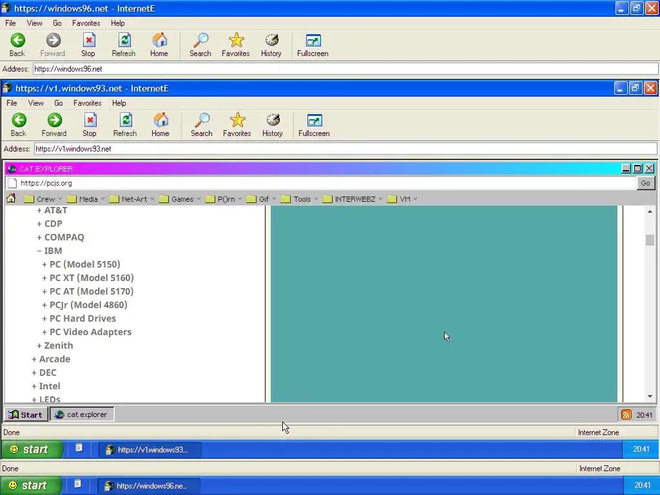
Task: Open the INTERWEBZ bookmarks folder dropdown
Action: tap(353, 199)
